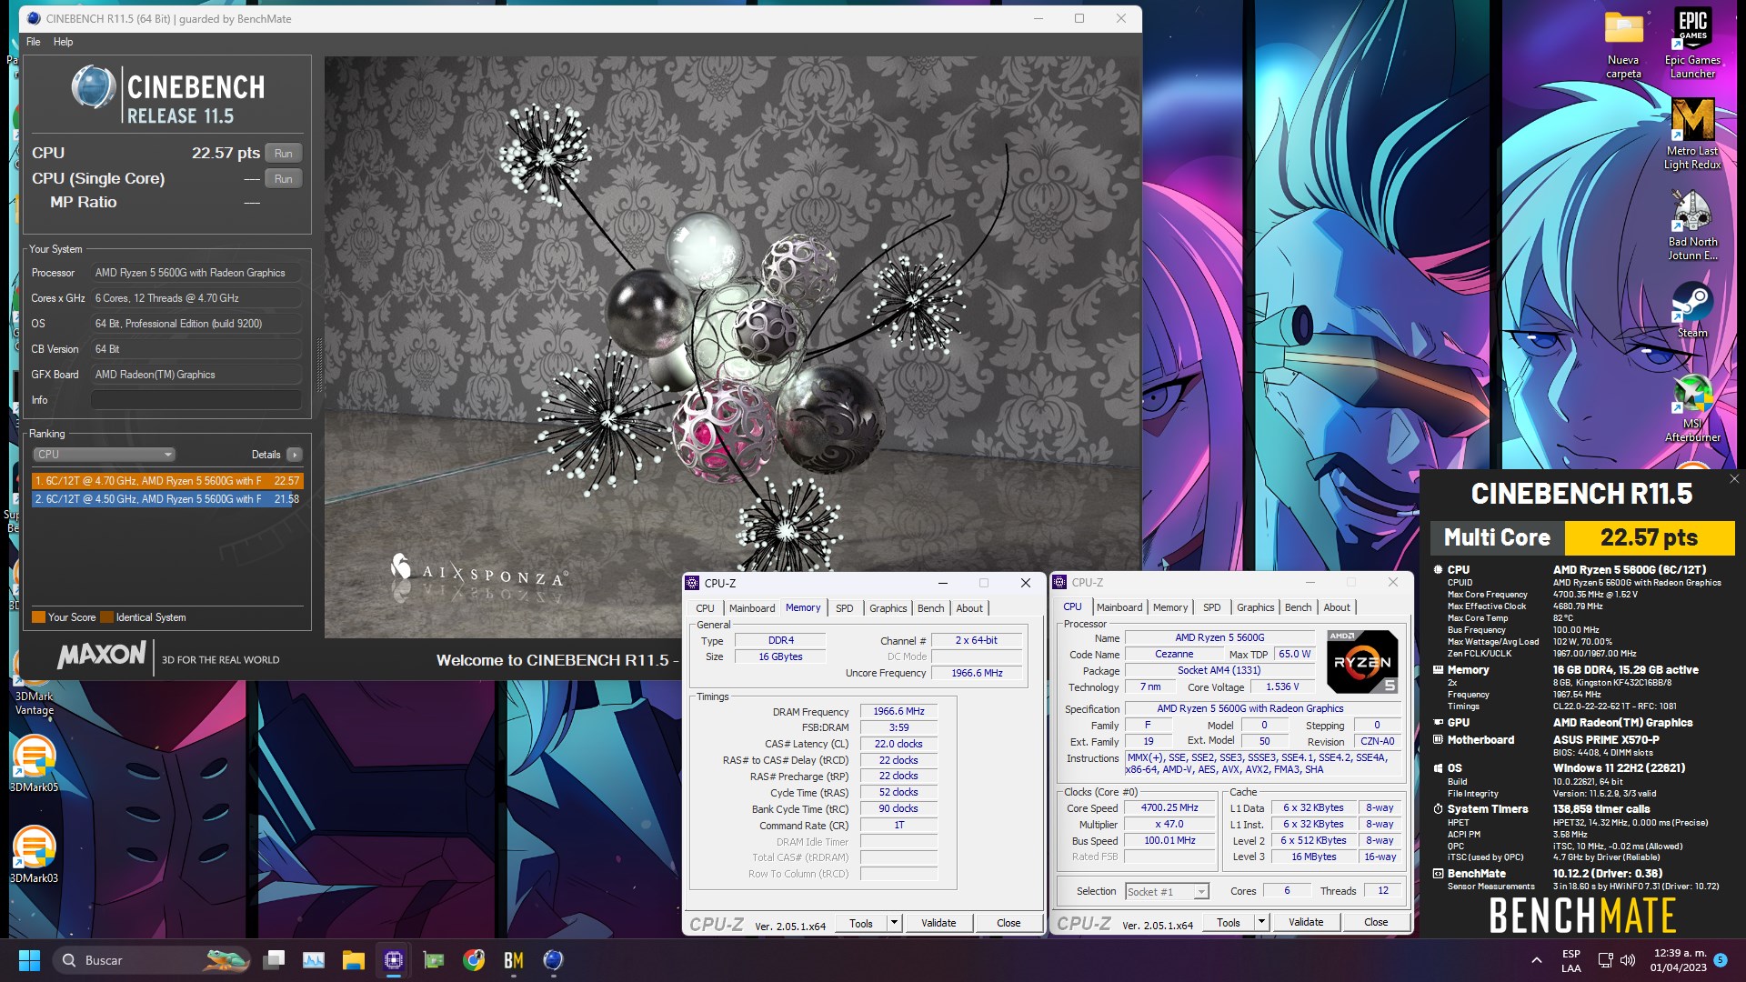The height and width of the screenshot is (982, 1746).
Task: Click DRAM Frequency value 1966.6 MHz
Action: (898, 712)
